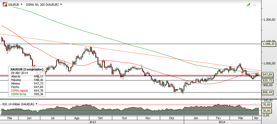
Task: Click the 2013 year label on time axis
Action: (92, 122)
